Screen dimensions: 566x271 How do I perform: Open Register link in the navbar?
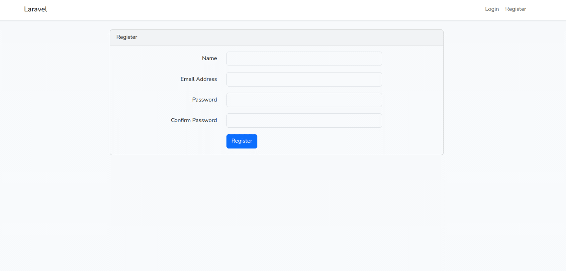[x=515, y=9]
